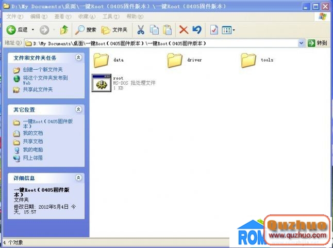Click the 'driver' folder label
Screen dimensions: 333x248
(194, 60)
